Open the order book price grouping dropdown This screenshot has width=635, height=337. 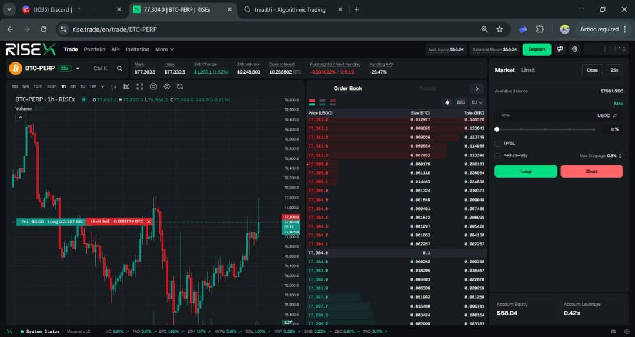pyautogui.click(x=477, y=102)
